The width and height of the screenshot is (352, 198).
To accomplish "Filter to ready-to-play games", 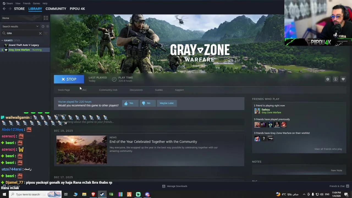I will click(48, 26).
